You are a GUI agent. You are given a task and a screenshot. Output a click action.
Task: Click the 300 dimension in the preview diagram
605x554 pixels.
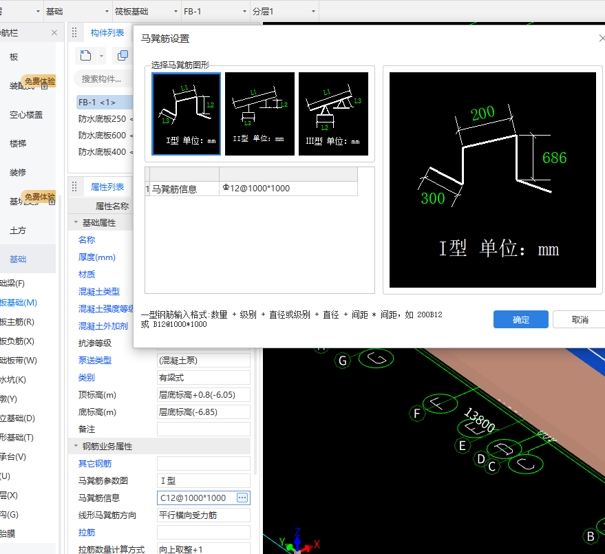[432, 198]
